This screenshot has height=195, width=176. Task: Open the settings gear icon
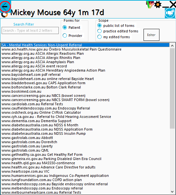[x=158, y=5]
